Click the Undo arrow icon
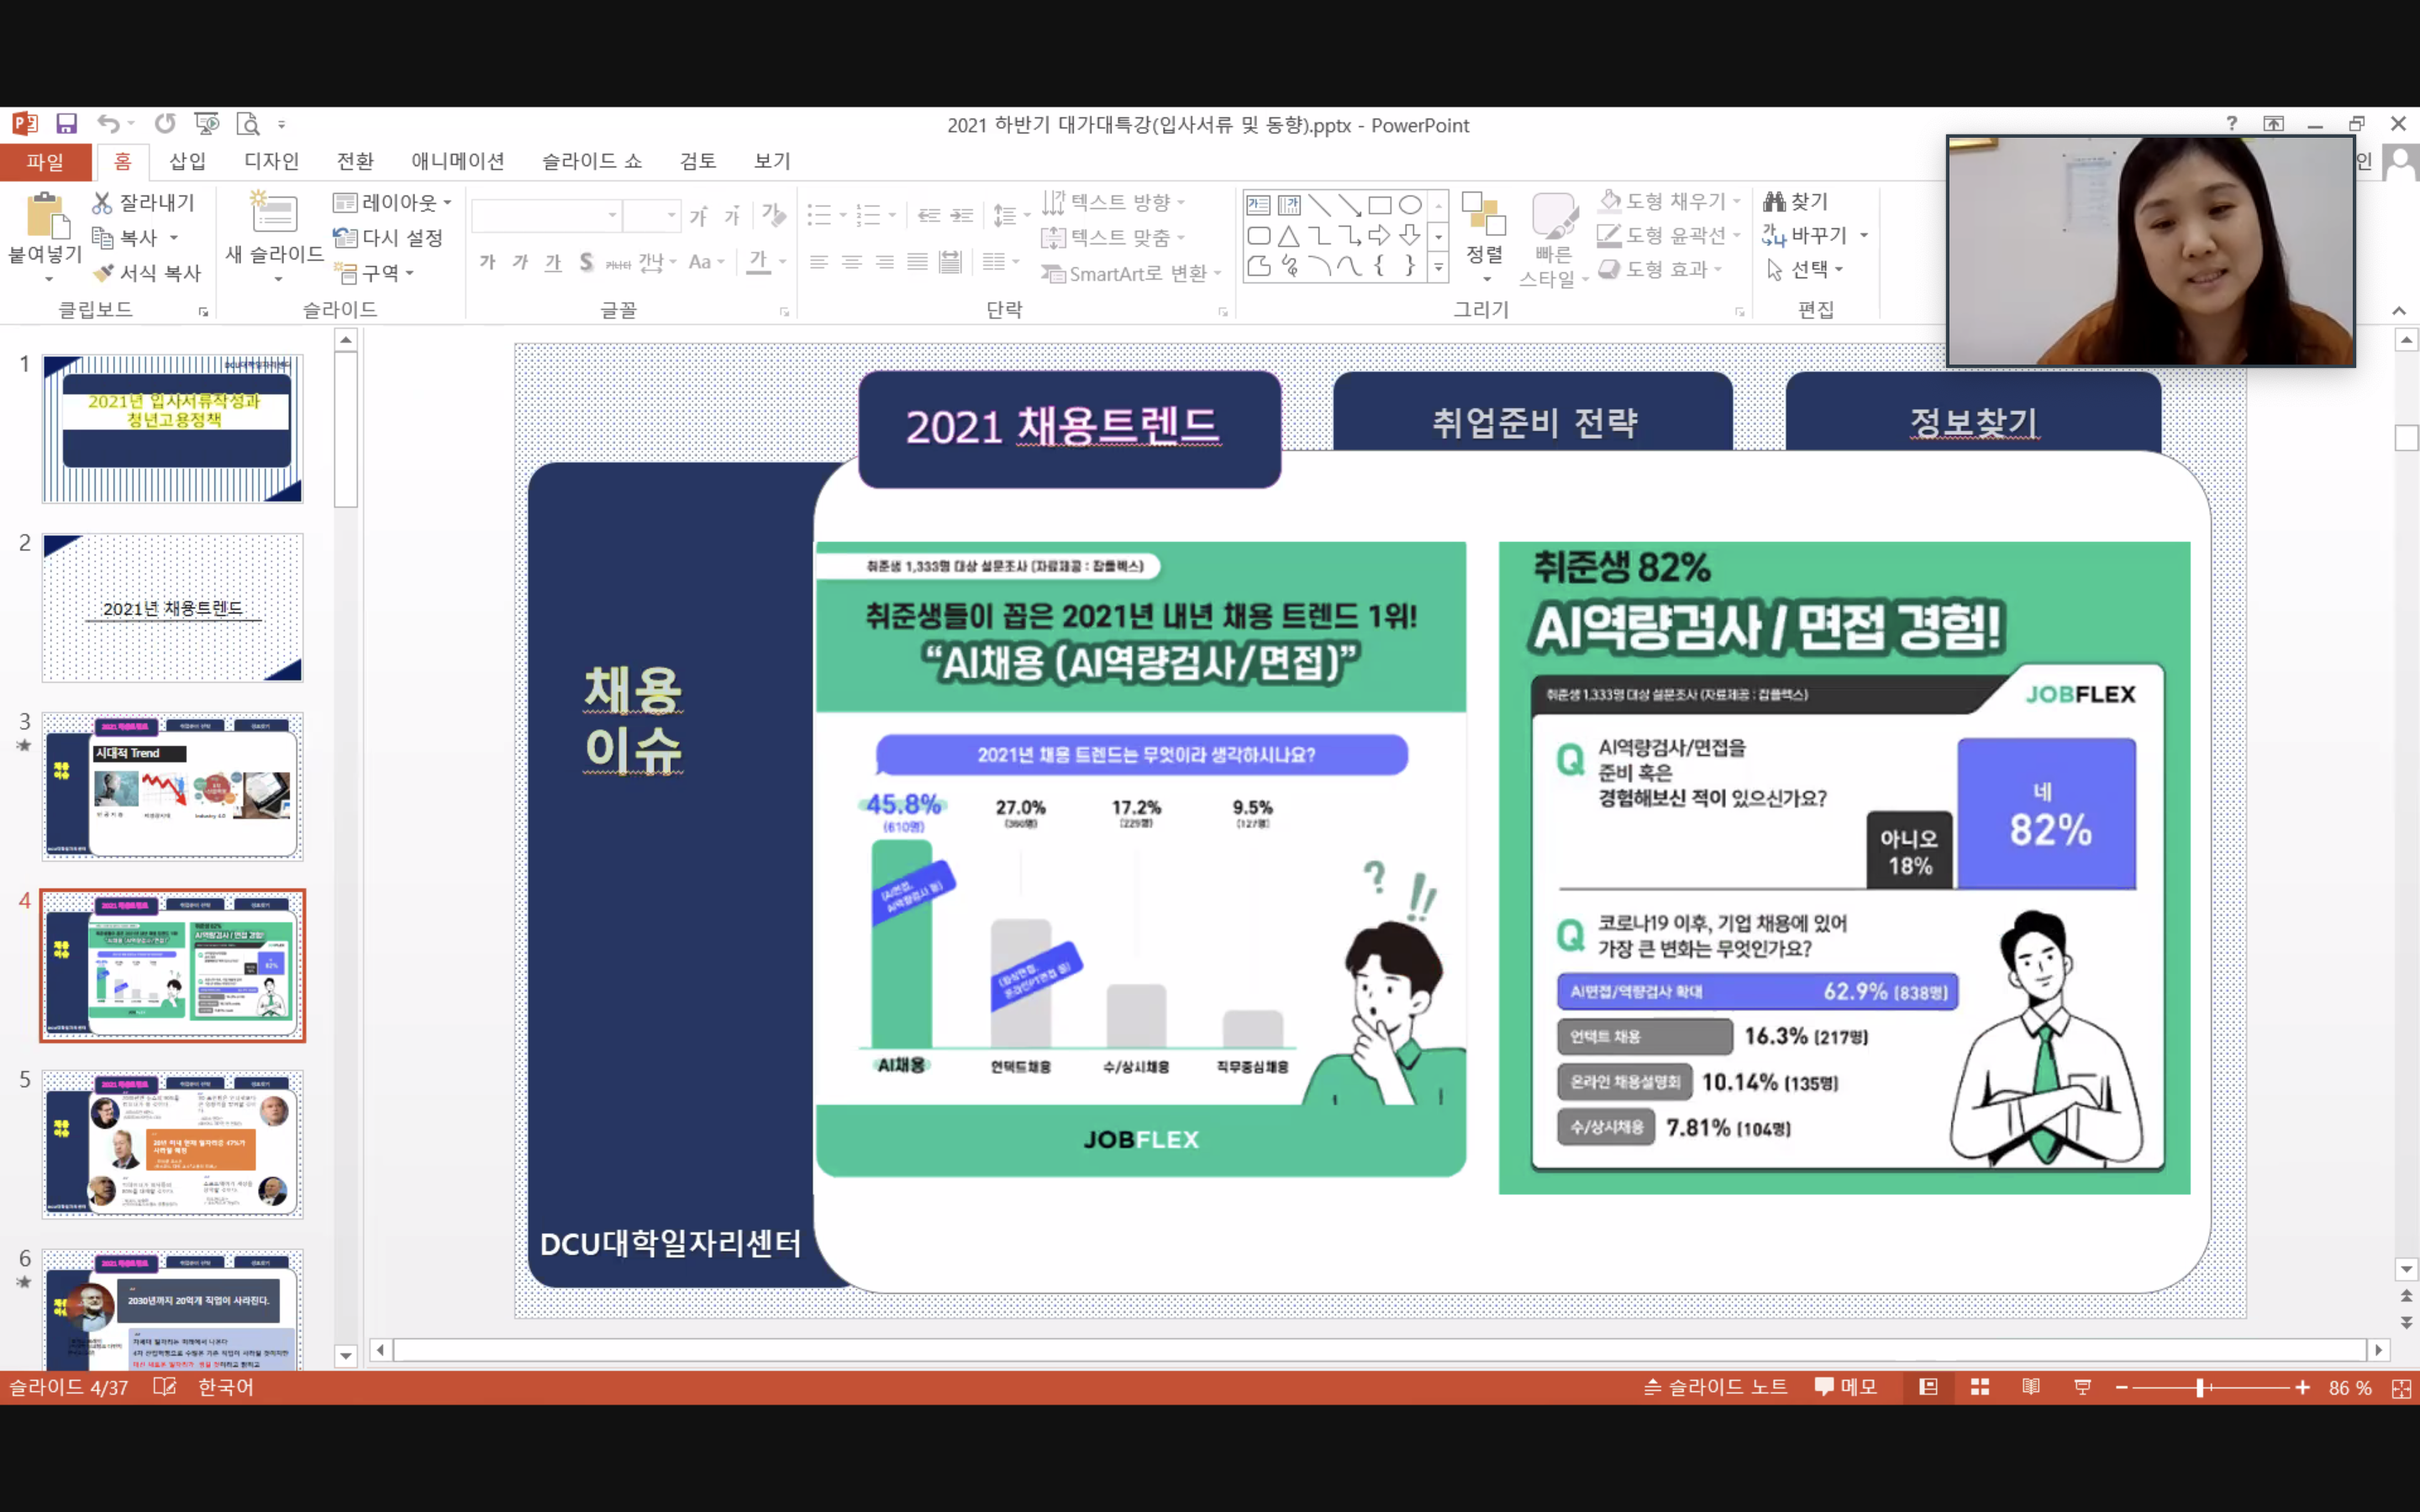The image size is (2420, 1512). coord(108,124)
